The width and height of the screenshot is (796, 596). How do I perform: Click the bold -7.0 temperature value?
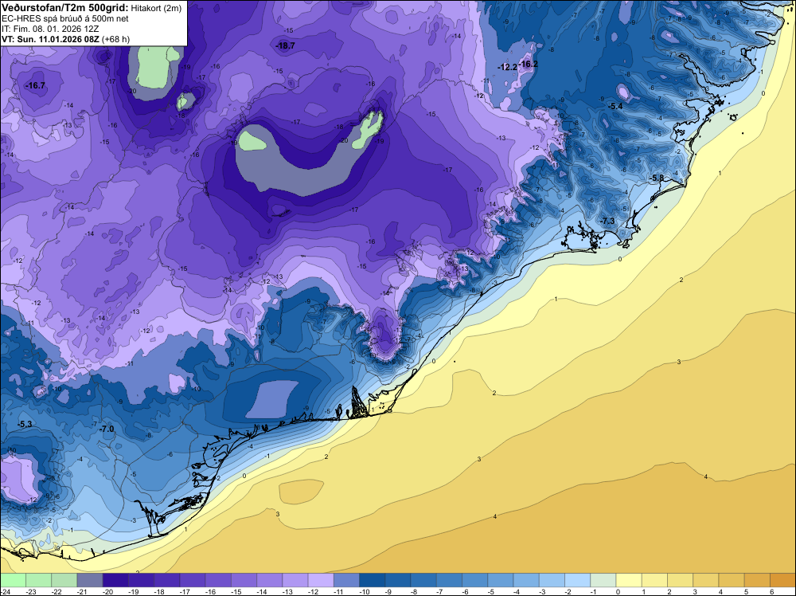(107, 429)
